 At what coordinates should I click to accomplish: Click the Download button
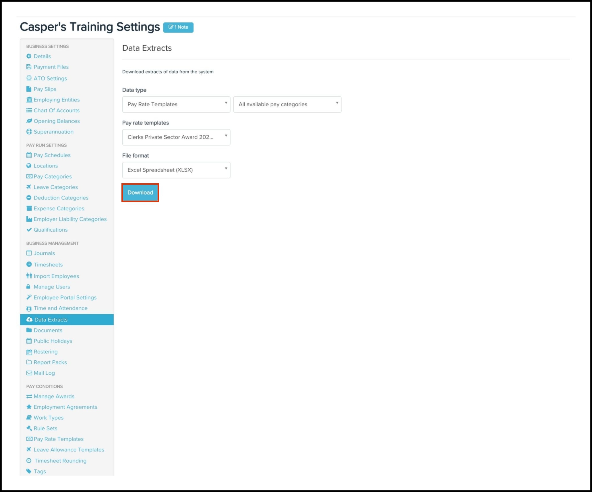[140, 193]
